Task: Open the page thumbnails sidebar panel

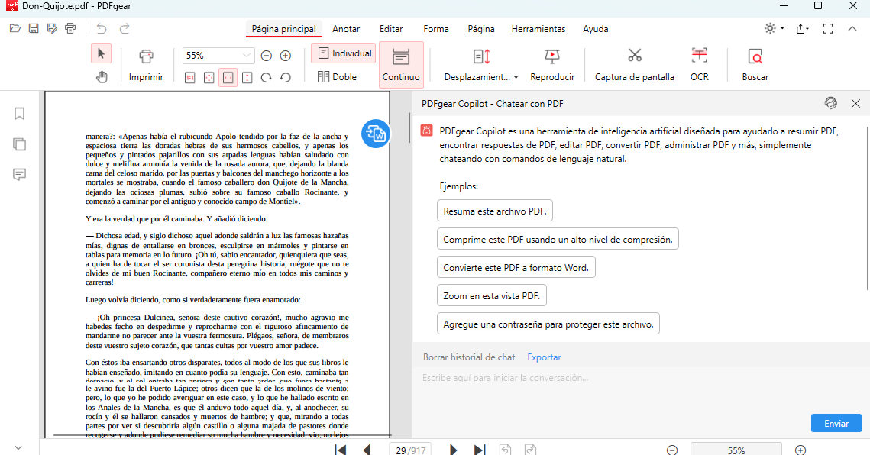Action: click(19, 144)
